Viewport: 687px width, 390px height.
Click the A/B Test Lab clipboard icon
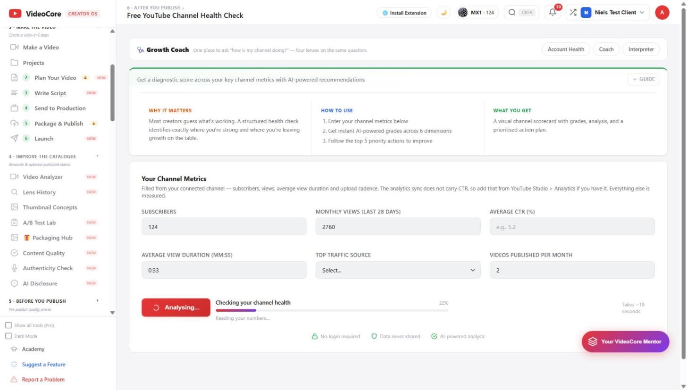14,222
